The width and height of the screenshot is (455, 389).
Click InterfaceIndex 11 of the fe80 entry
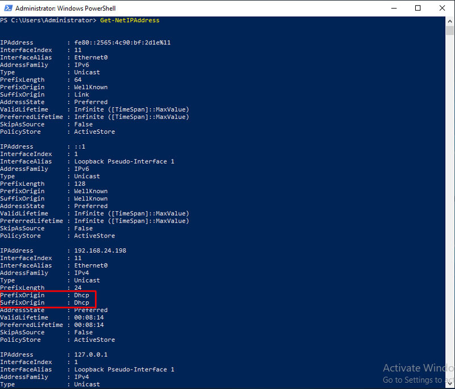pyautogui.click(x=78, y=50)
